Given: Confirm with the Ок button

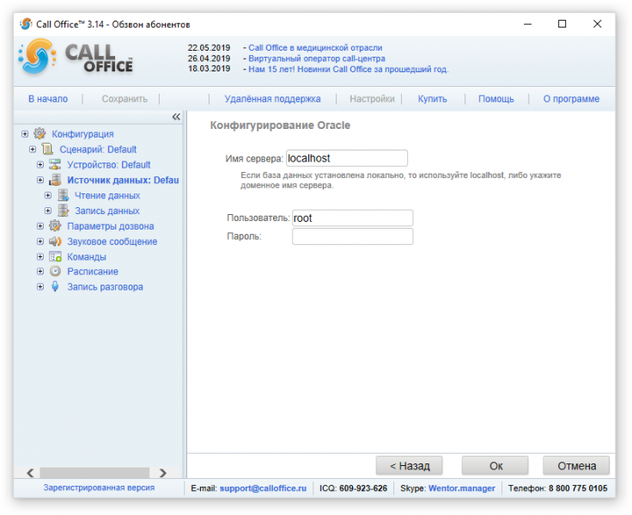Looking at the screenshot, I should coord(495,466).
